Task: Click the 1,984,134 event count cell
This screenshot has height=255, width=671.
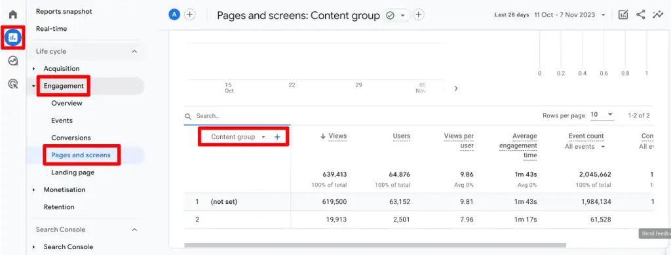Action: coord(596,201)
